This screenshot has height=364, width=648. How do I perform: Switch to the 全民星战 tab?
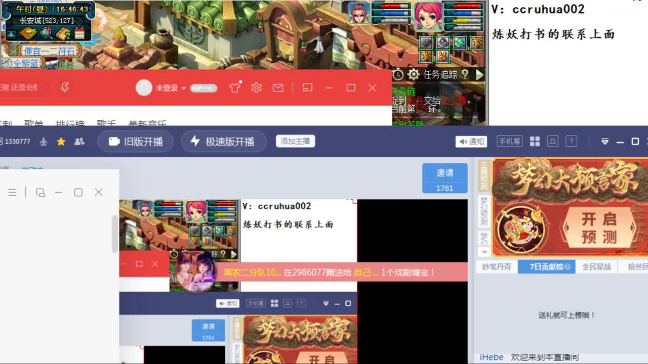click(596, 266)
